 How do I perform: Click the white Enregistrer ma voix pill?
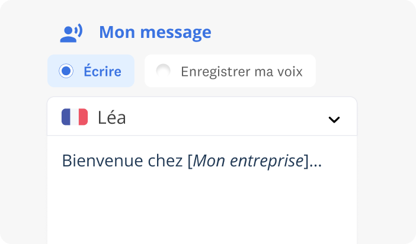(230, 71)
